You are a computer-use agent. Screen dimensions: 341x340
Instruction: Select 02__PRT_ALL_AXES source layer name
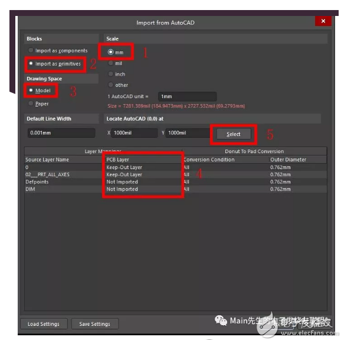point(47,174)
